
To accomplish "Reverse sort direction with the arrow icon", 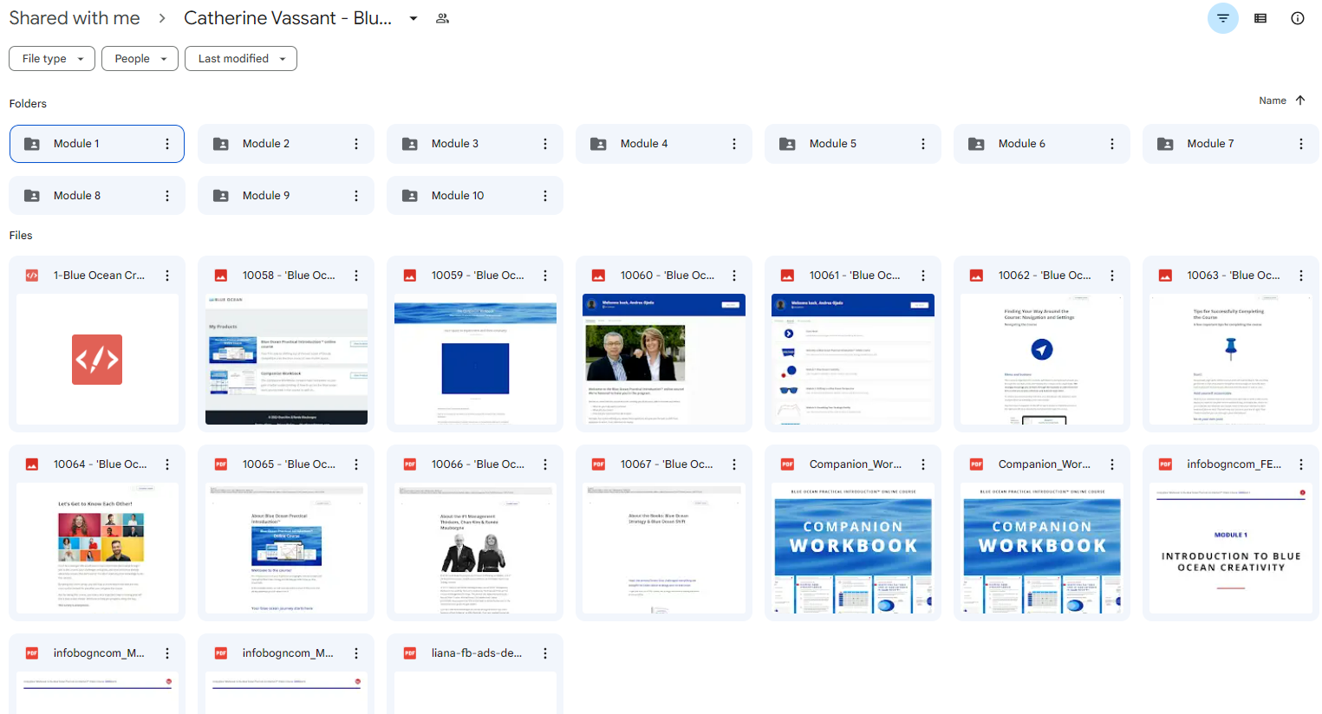I will tap(1300, 101).
